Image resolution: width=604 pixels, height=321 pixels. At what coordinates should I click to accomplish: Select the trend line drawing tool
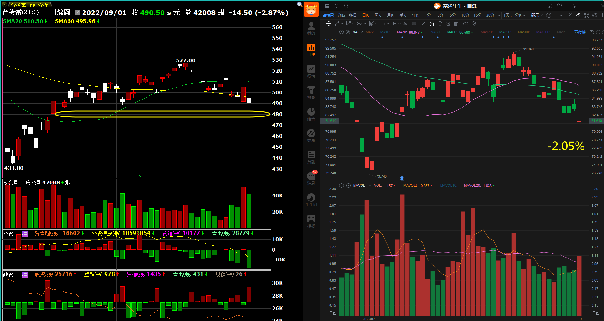tap(337, 24)
